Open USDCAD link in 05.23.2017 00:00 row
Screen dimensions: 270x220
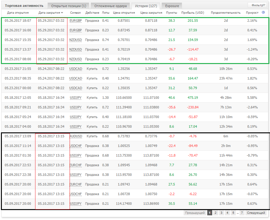click(76, 88)
